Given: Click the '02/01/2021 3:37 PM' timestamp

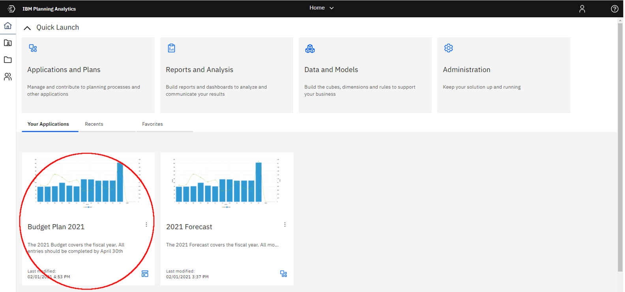Looking at the screenshot, I should [187, 277].
